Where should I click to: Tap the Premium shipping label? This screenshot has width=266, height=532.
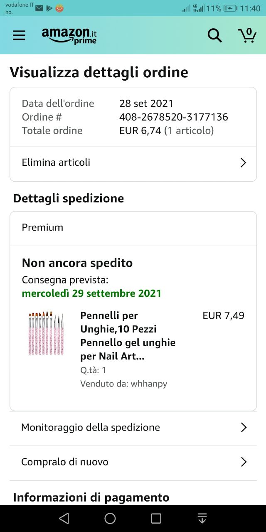tap(42, 228)
